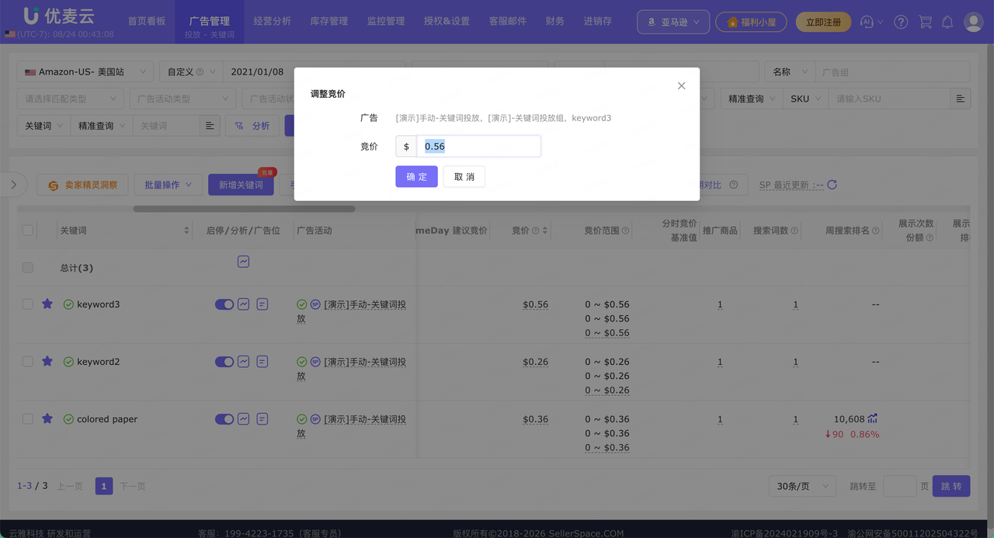
Task: Toggle the keyword2 enable switch
Action: (x=224, y=362)
